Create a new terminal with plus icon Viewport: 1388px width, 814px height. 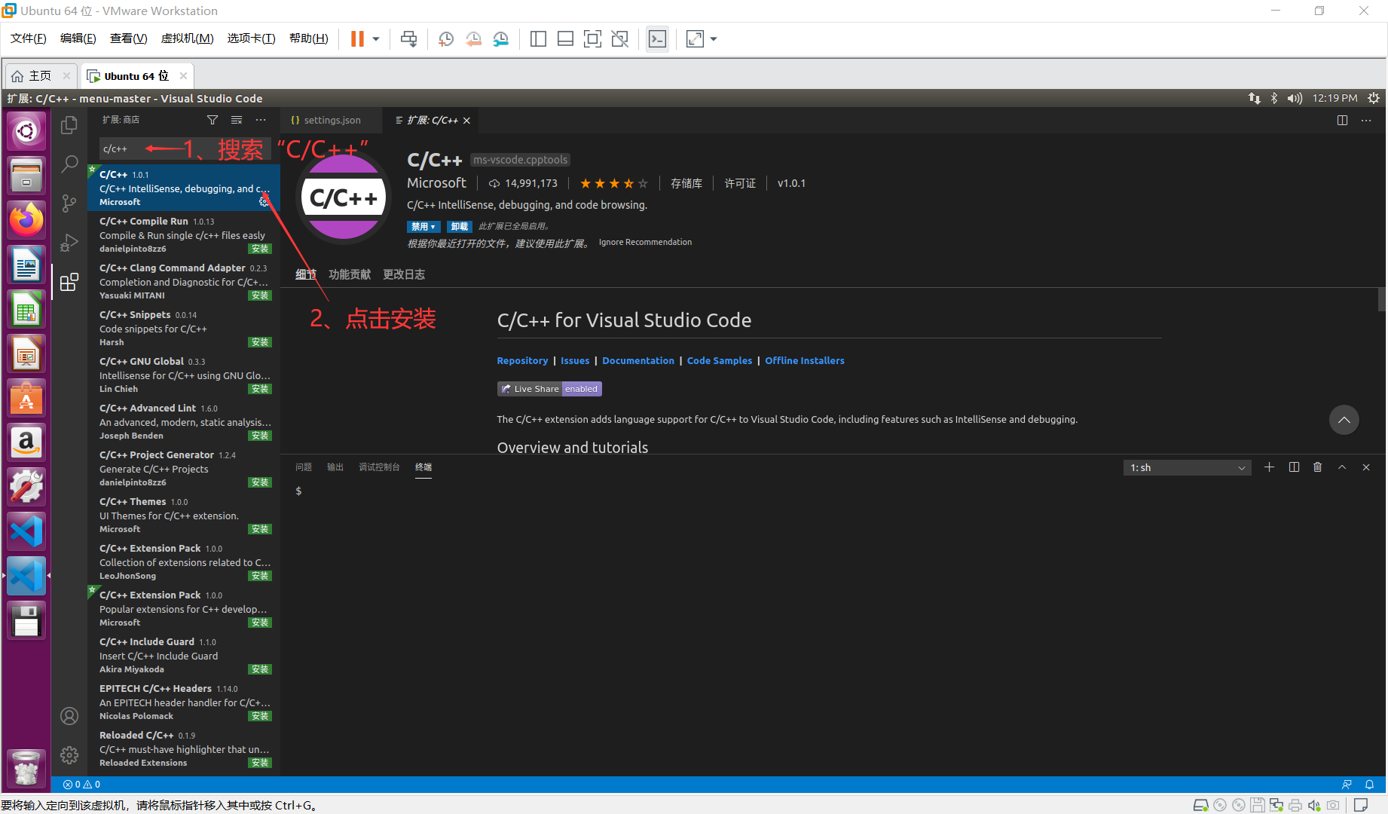[x=1270, y=467]
